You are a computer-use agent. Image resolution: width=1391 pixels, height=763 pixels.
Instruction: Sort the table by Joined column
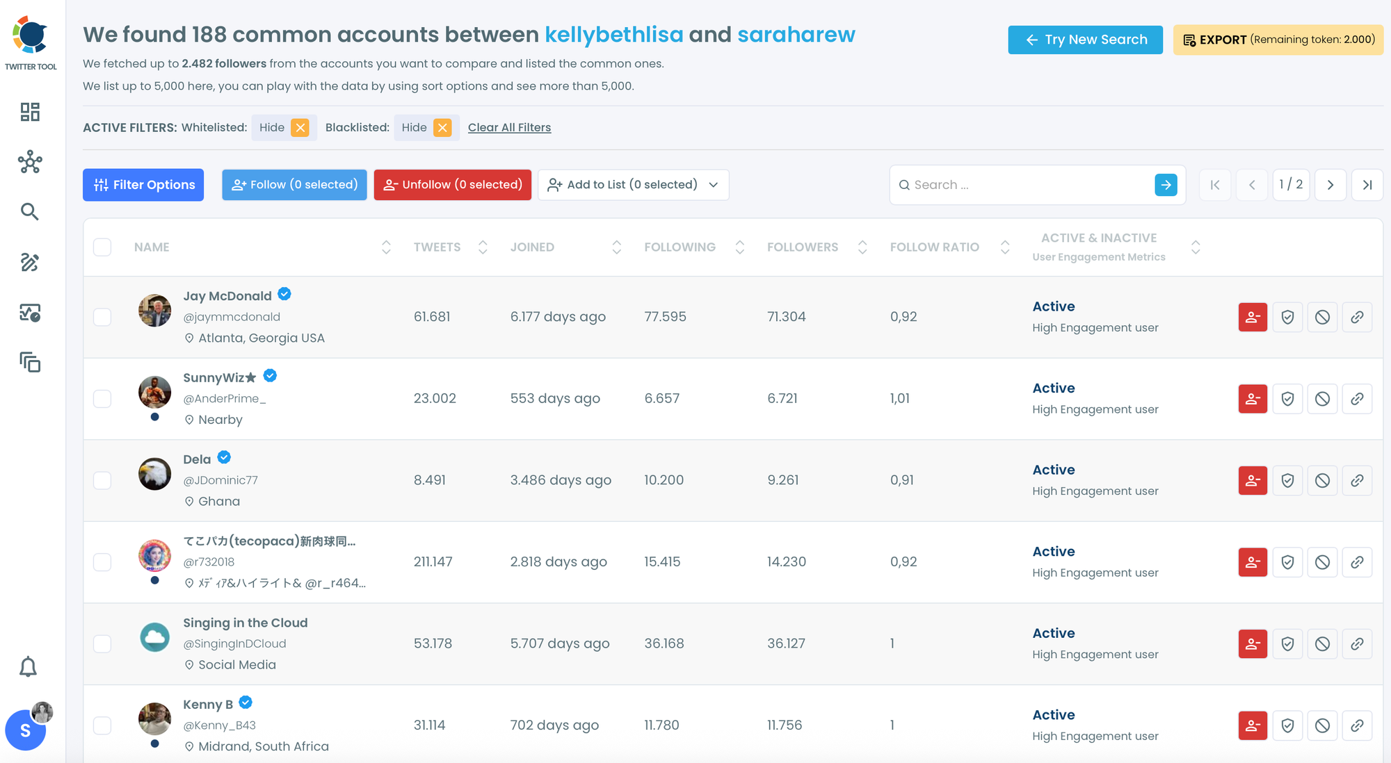click(616, 247)
